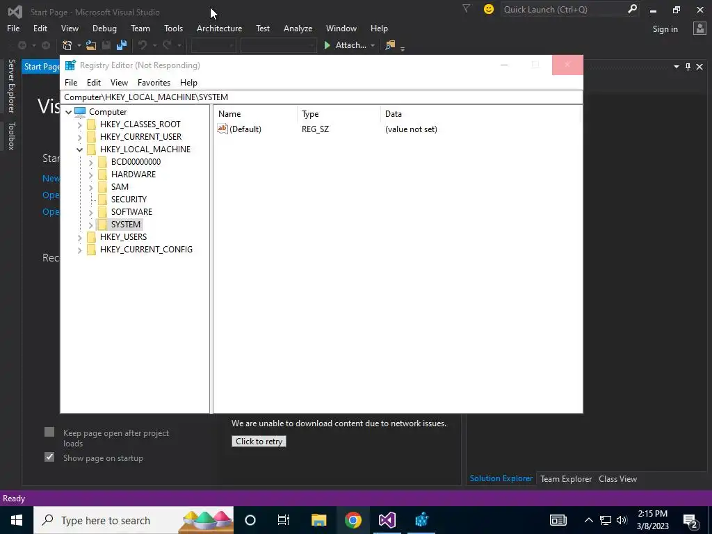Expand HKEY_USERS in registry tree
Image resolution: width=712 pixels, height=534 pixels.
click(x=80, y=237)
